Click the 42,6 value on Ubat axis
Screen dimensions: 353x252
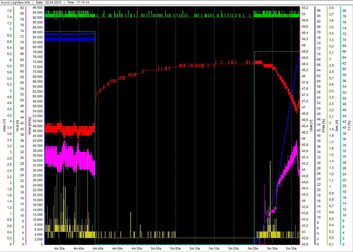tap(305, 244)
